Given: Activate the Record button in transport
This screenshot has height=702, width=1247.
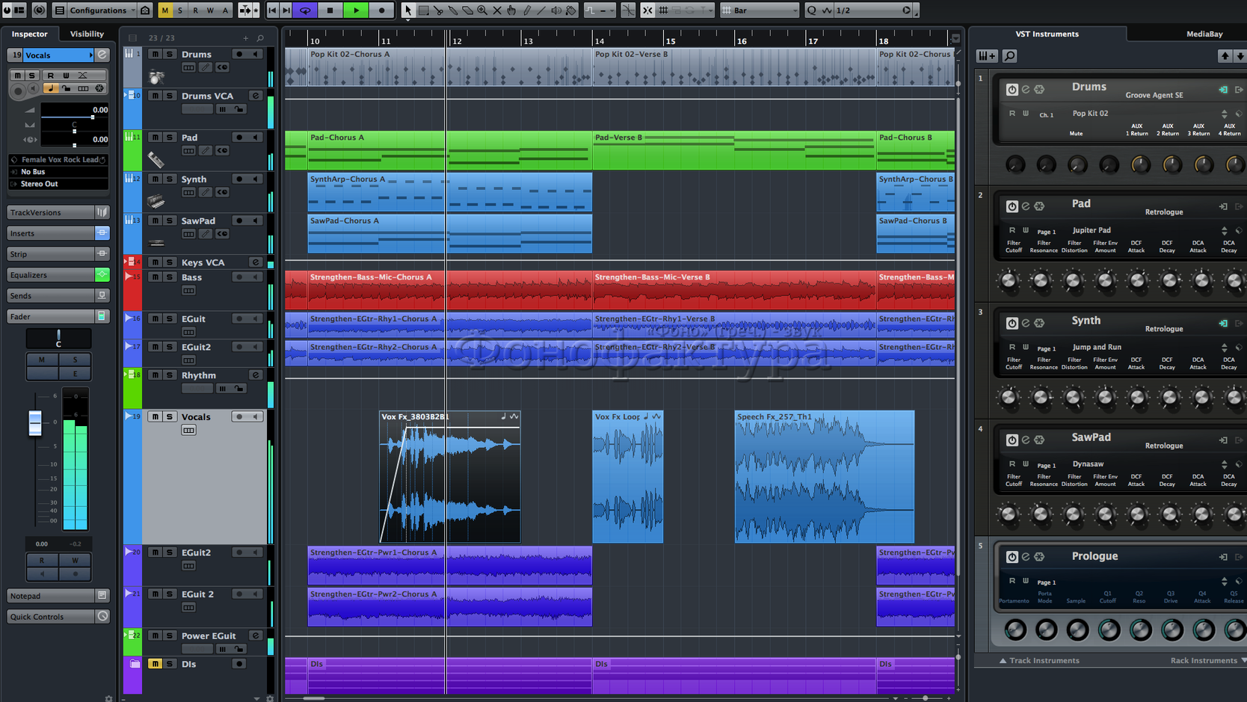Looking at the screenshot, I should [x=381, y=10].
